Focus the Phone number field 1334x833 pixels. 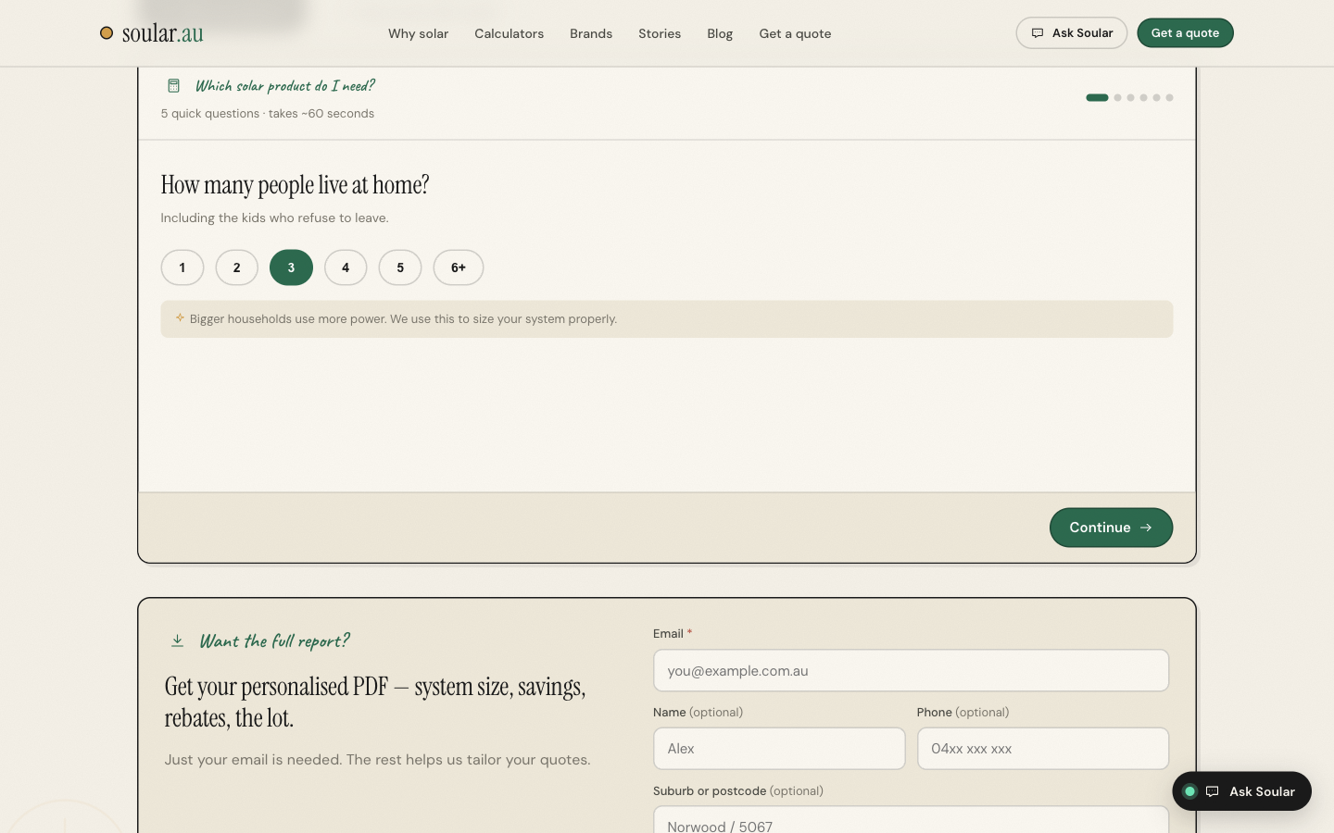(1043, 748)
